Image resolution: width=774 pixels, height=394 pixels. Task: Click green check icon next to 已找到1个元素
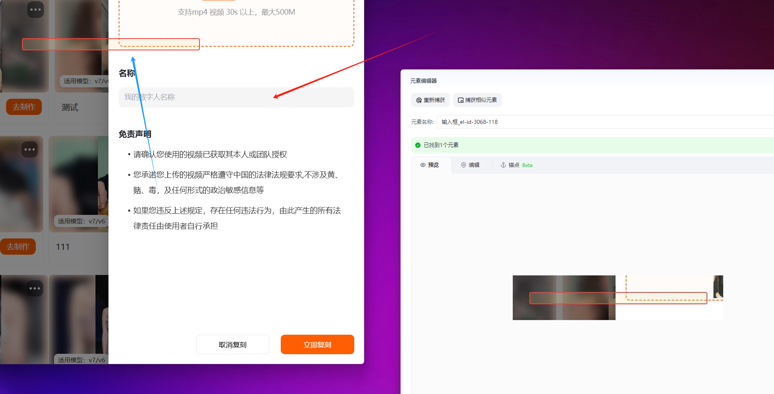tap(418, 145)
